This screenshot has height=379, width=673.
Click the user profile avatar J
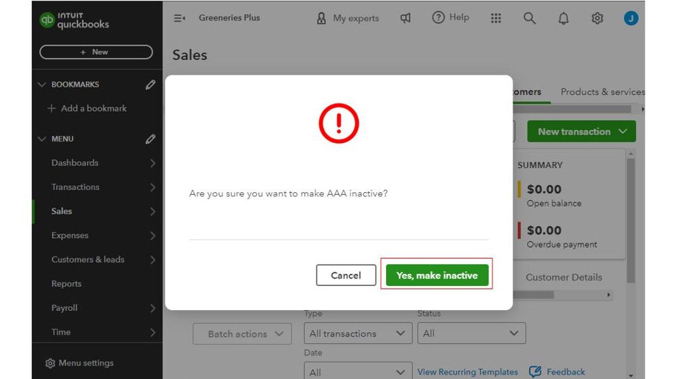631,18
